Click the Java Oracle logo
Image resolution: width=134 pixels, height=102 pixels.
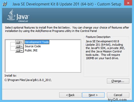tap(18, 16)
